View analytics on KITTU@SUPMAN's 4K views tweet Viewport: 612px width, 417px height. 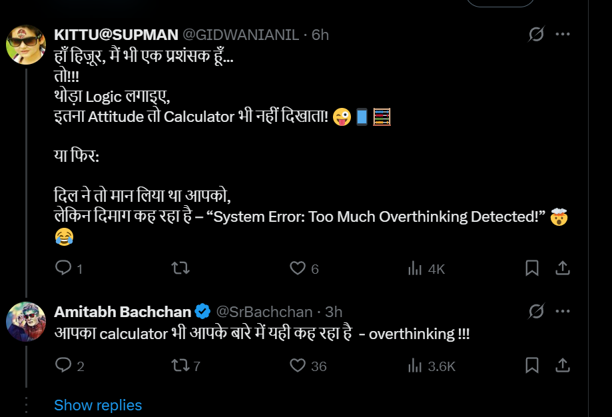pos(415,268)
